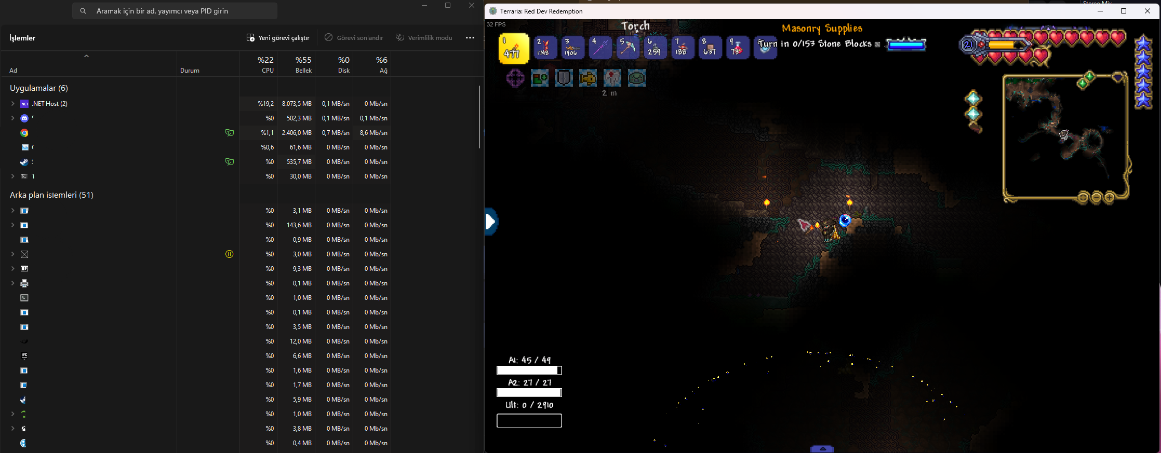
Task: Select hotbar slot 2 holding 1748 items
Action: click(545, 48)
